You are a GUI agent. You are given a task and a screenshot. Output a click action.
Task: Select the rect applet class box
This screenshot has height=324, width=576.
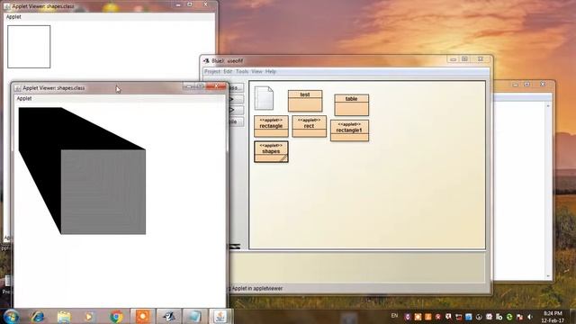(309, 126)
